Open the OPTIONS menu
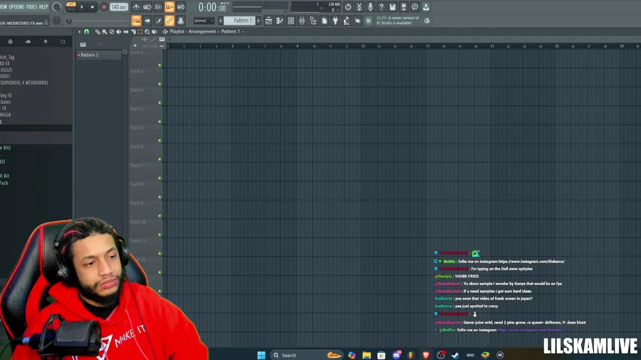641x360 pixels. (x=17, y=6)
